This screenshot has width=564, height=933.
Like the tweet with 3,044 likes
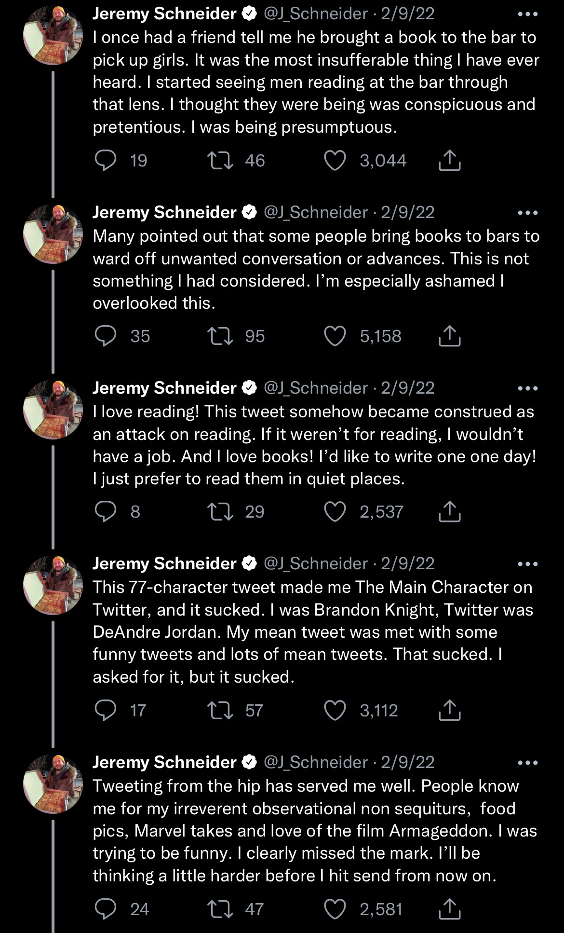click(x=335, y=161)
